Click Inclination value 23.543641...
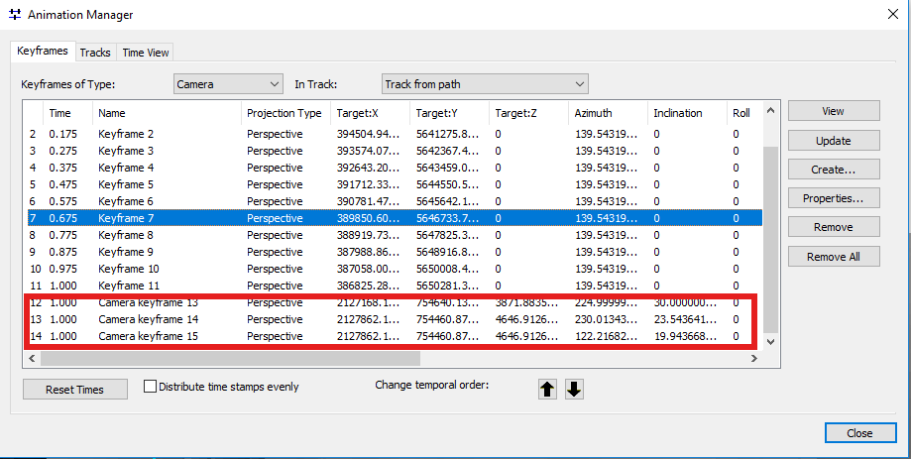The image size is (911, 459). click(x=685, y=319)
